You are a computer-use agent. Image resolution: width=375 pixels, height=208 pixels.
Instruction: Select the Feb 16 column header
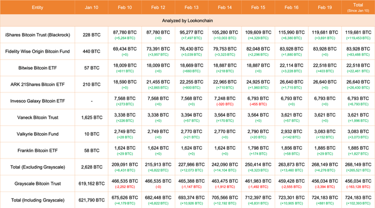[292, 7]
